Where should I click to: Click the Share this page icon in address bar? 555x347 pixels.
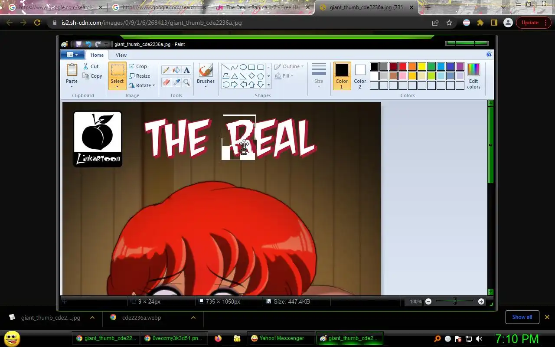(435, 23)
